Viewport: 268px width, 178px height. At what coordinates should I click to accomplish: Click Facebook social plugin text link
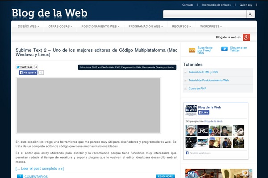pyautogui.click(x=200, y=153)
